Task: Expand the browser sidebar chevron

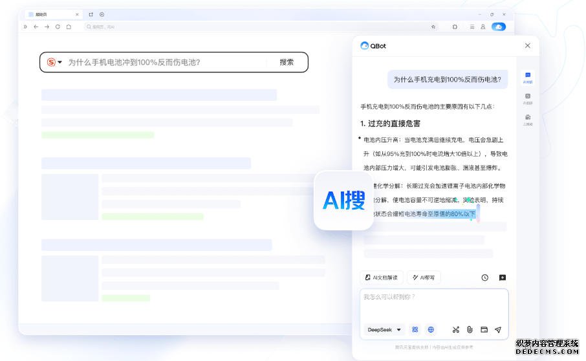Action: pos(25,27)
